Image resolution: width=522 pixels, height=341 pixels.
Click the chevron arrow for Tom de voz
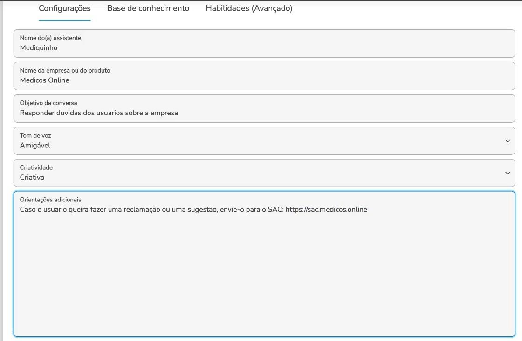pyautogui.click(x=508, y=141)
